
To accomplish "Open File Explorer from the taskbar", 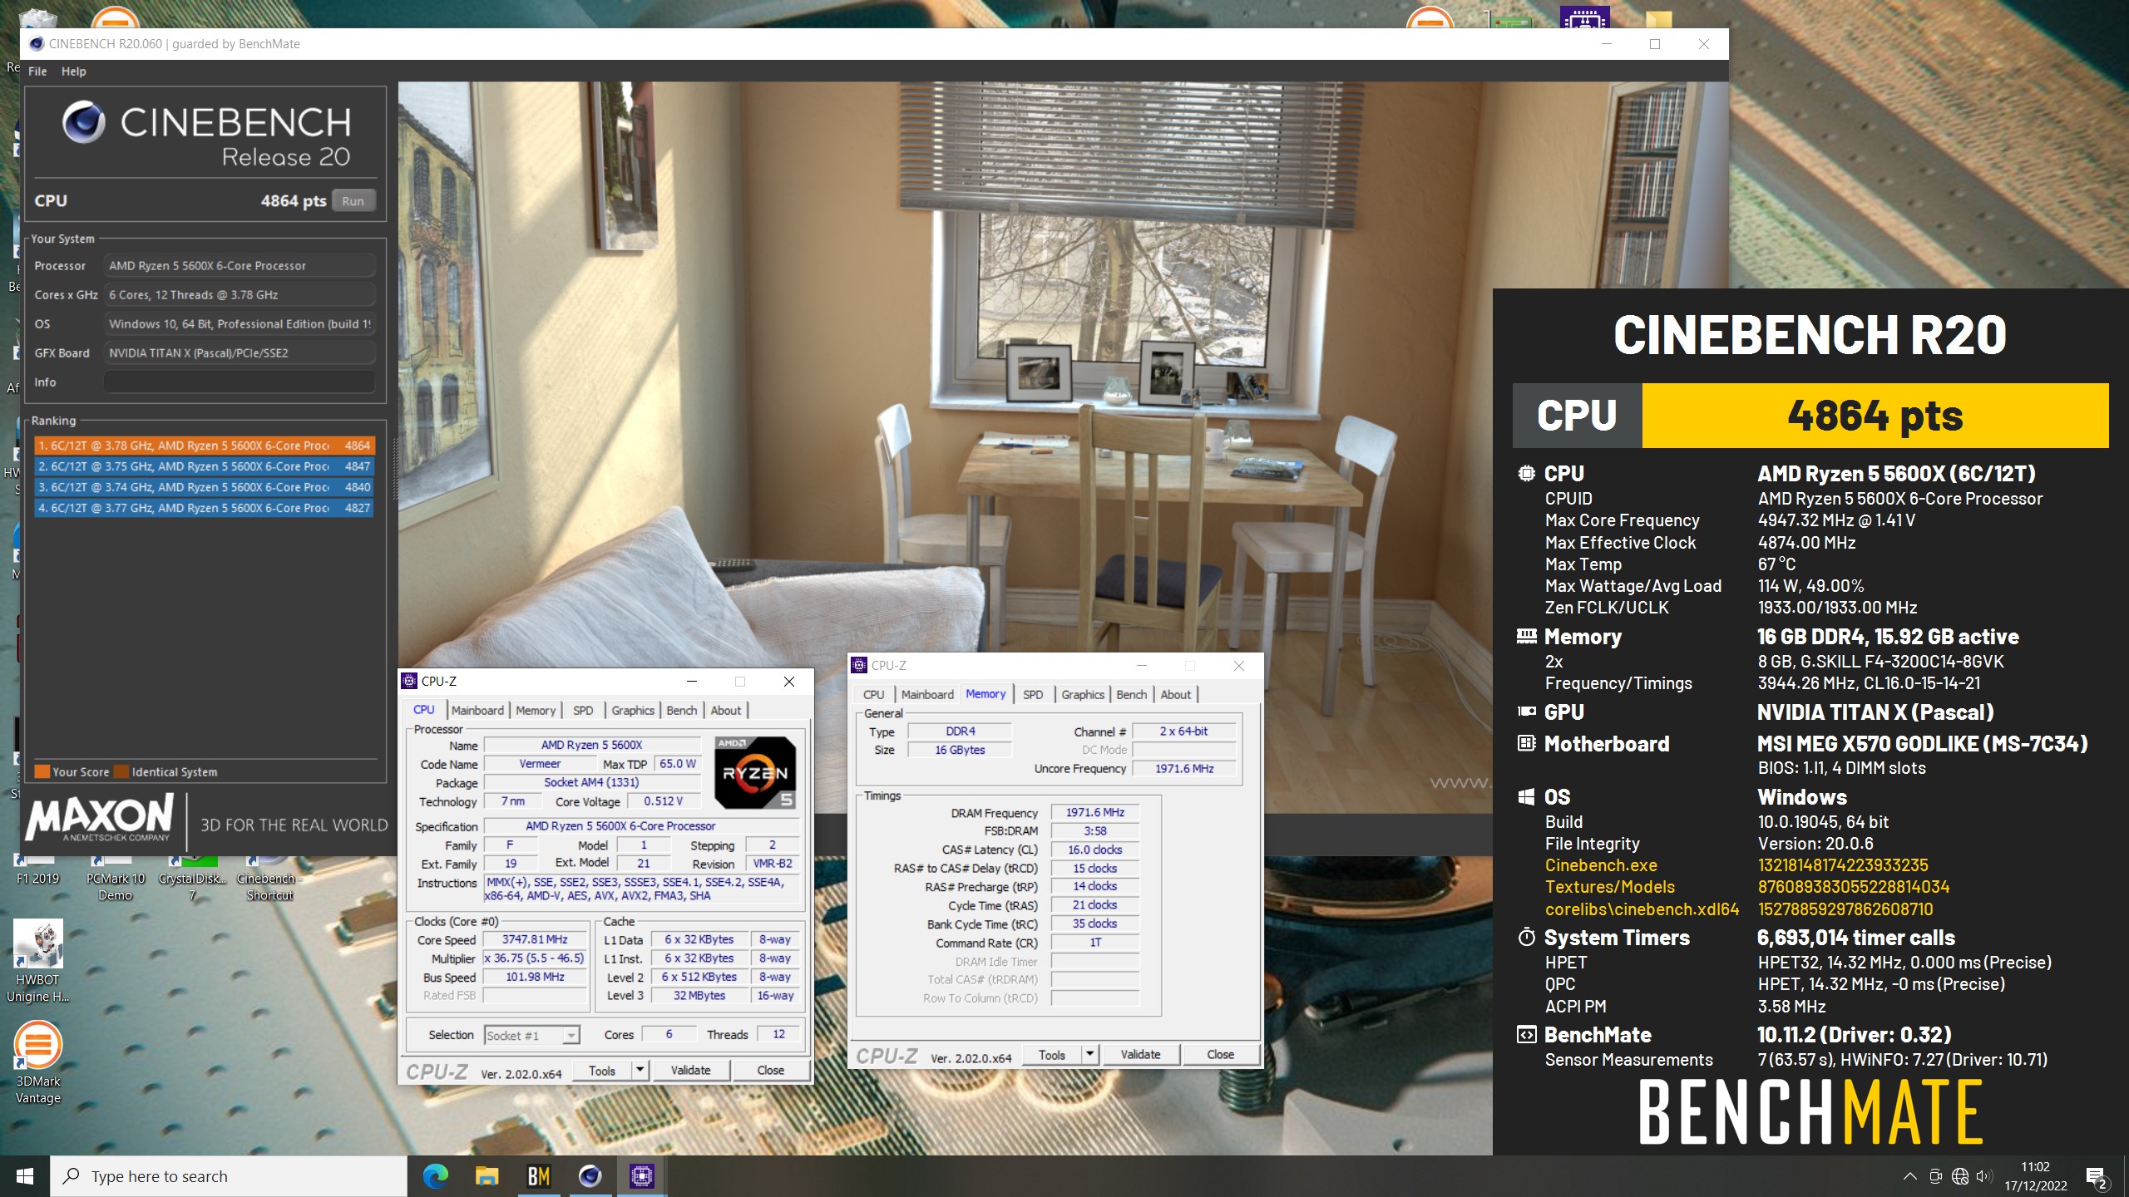I will [x=487, y=1176].
